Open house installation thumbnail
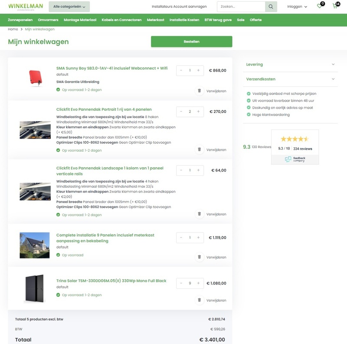Viewport: 347px width, 344px height. coord(35,245)
